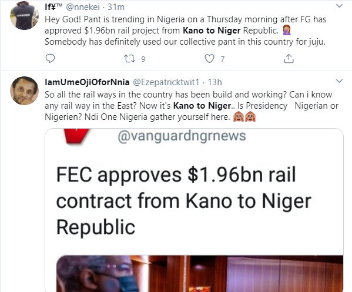Click the Vanguard red logo in embedded image
The image size is (352, 292).
click(77, 136)
